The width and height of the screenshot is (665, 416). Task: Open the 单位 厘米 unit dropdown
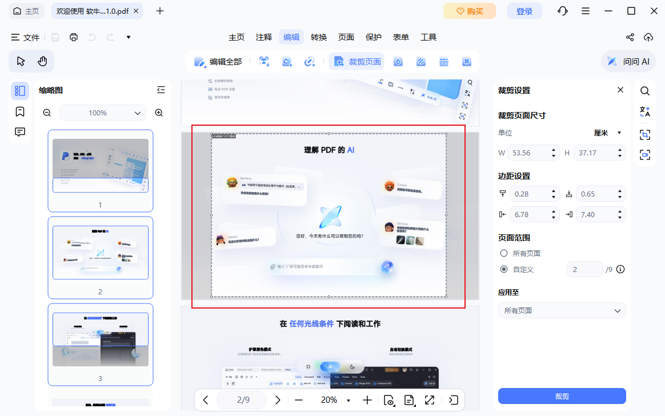[607, 133]
